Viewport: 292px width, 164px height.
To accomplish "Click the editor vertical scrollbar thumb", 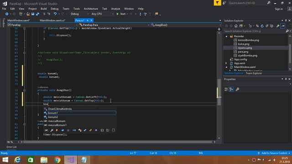I will [x=219, y=92].
